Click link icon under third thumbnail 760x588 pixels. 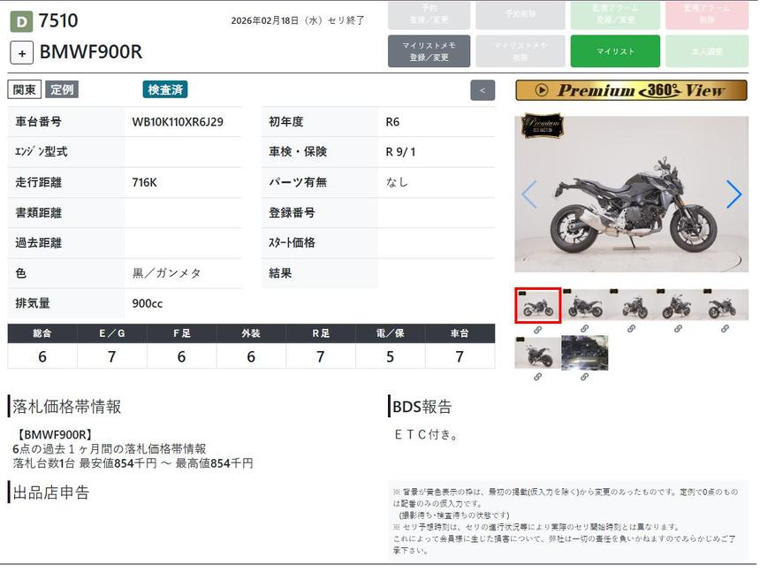(632, 329)
